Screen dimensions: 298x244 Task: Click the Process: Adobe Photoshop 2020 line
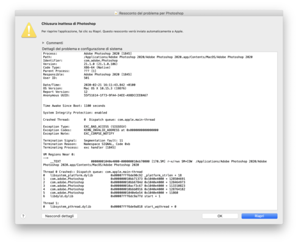pyautogui.click(x=88, y=53)
